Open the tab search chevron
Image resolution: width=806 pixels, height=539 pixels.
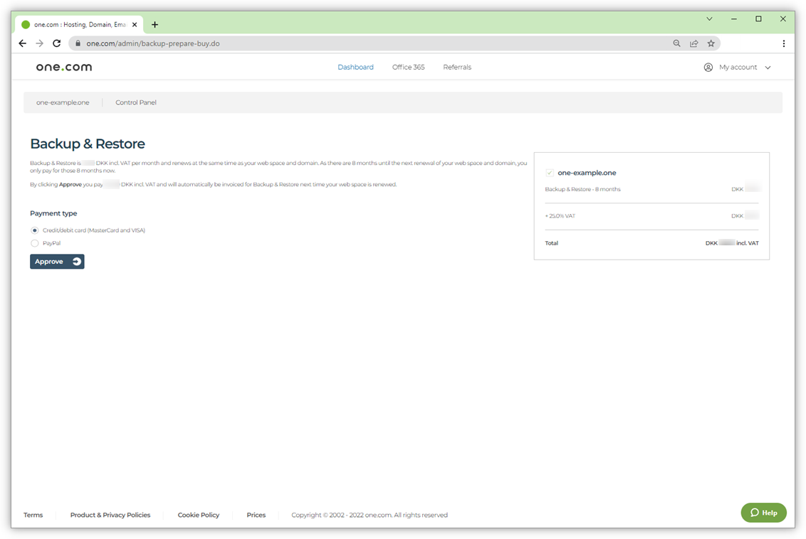coord(709,19)
